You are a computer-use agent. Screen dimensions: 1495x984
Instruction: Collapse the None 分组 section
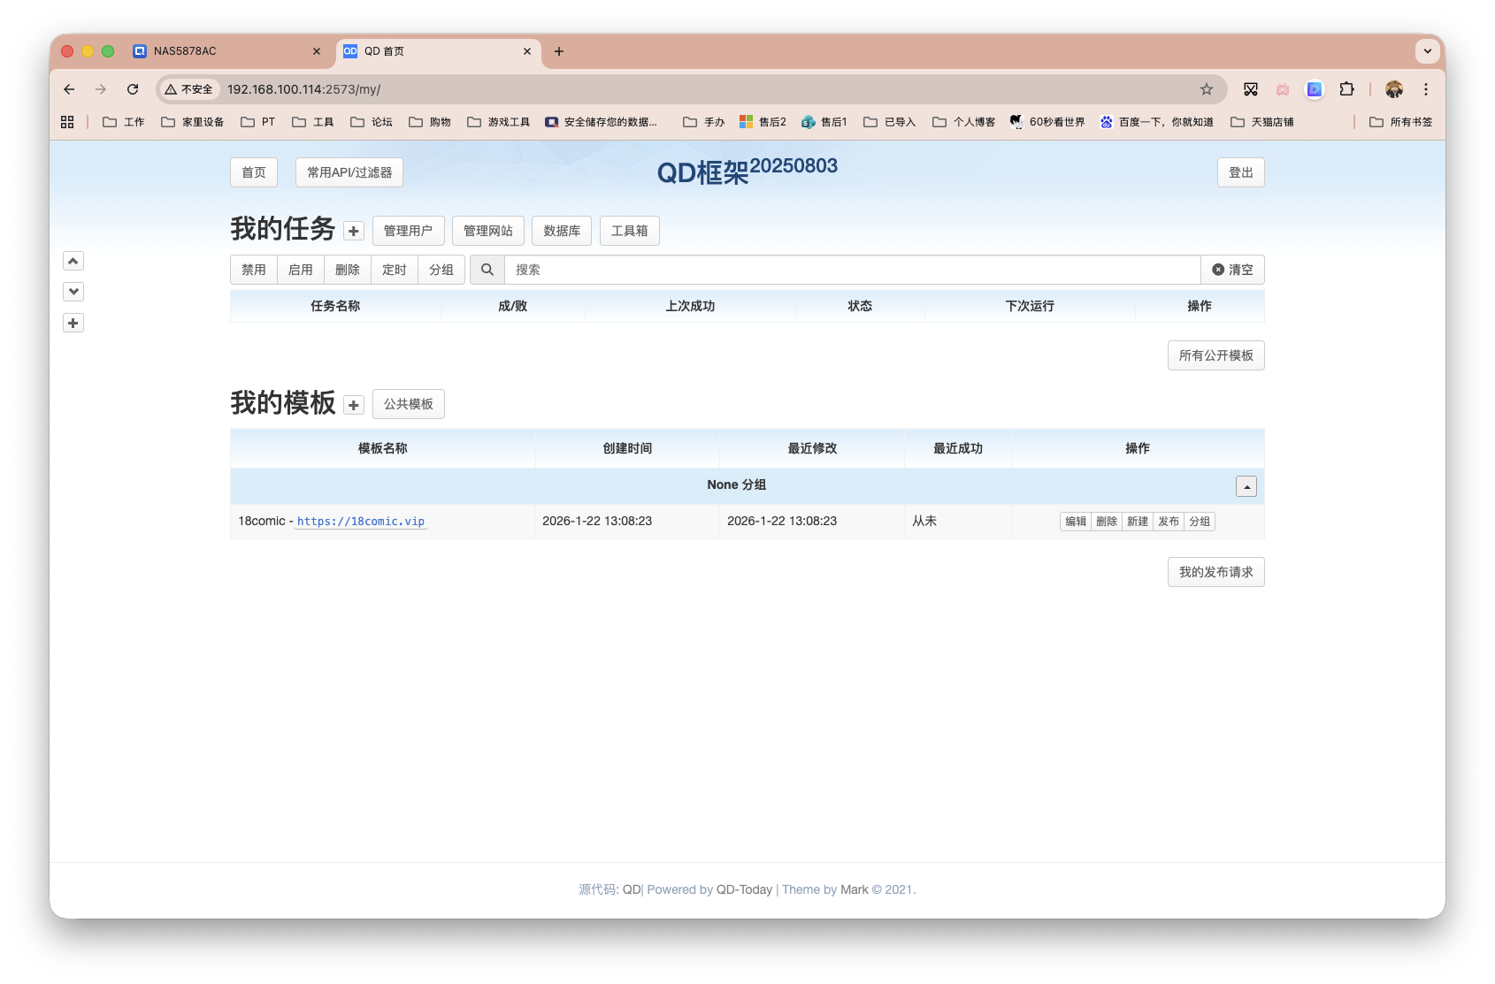[x=1246, y=485]
